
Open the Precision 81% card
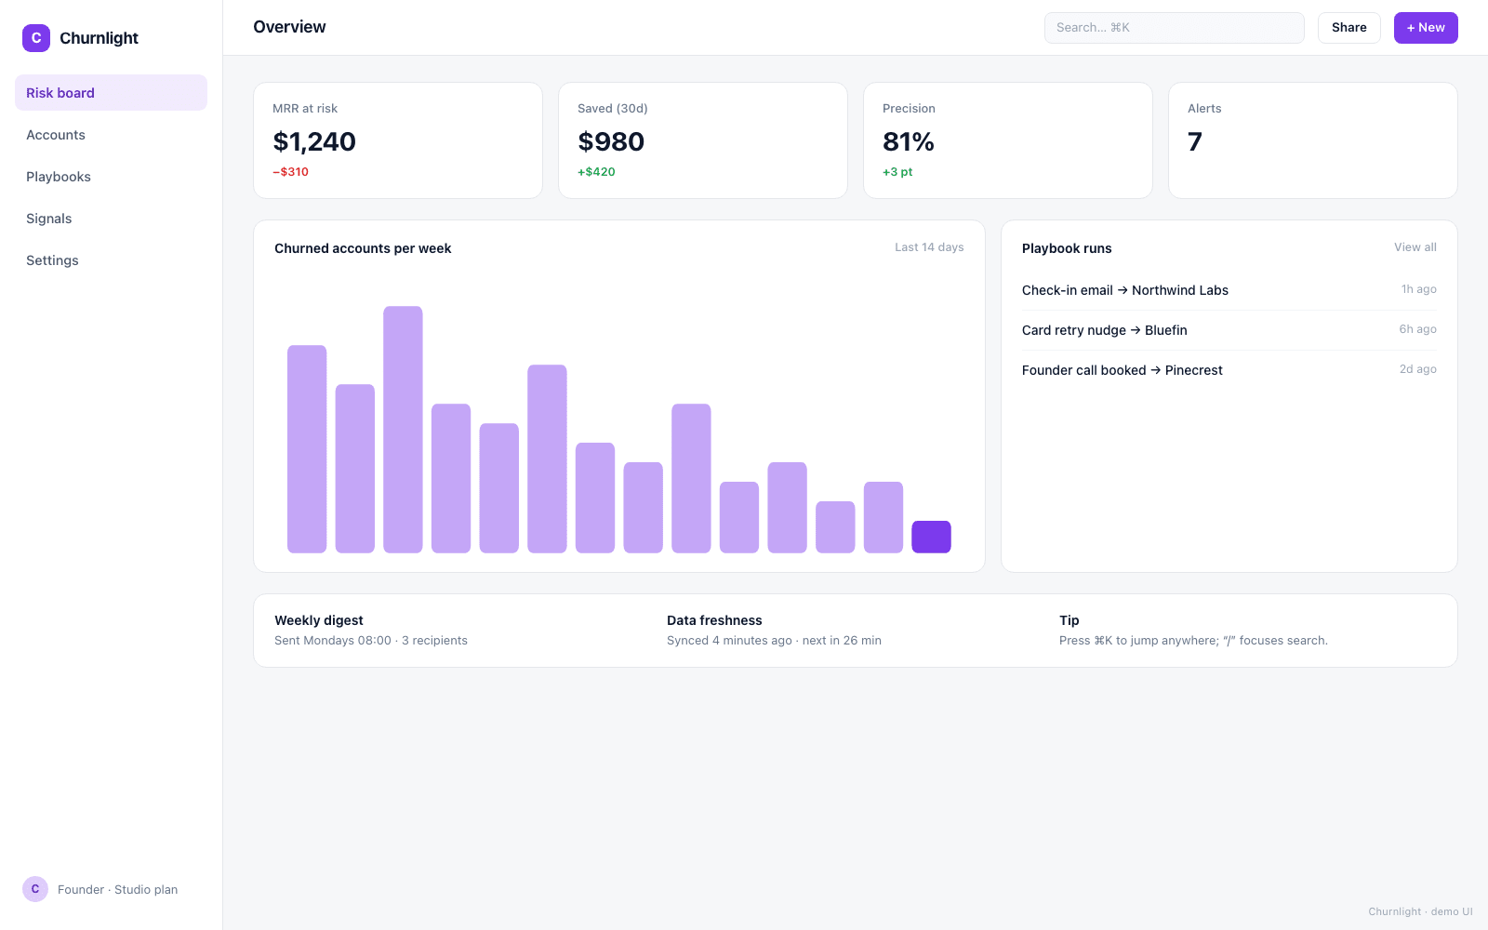point(1008,140)
